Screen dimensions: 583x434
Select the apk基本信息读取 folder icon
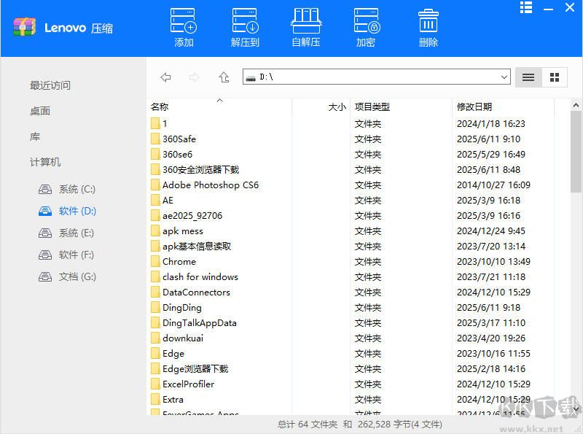[155, 246]
